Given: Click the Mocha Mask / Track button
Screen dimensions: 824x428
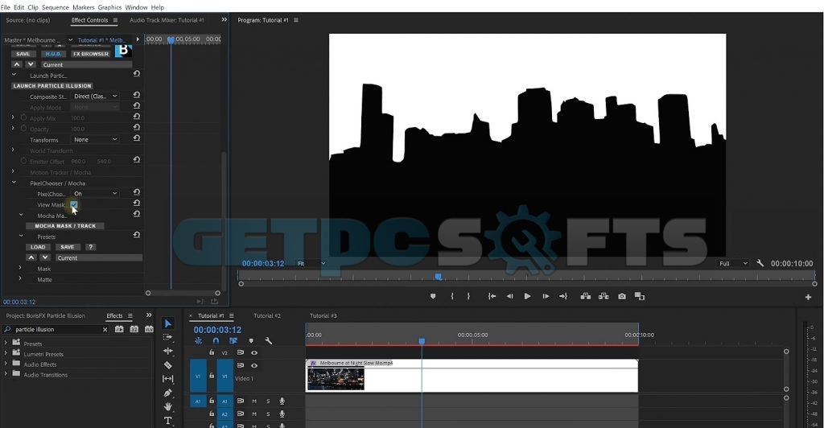Looking at the screenshot, I should point(65,226).
